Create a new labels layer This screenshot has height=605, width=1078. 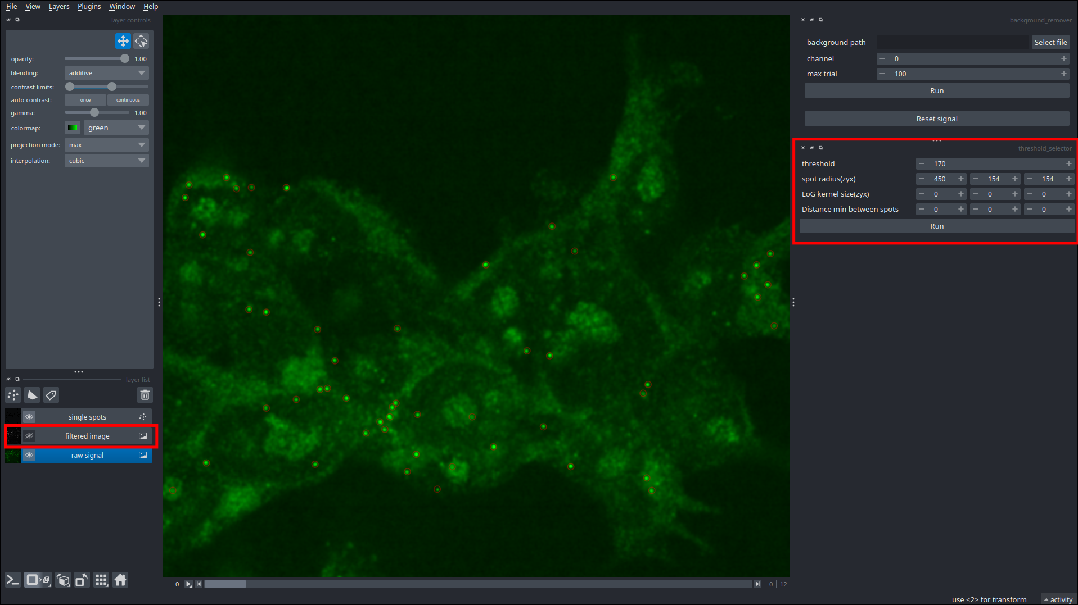coord(51,395)
